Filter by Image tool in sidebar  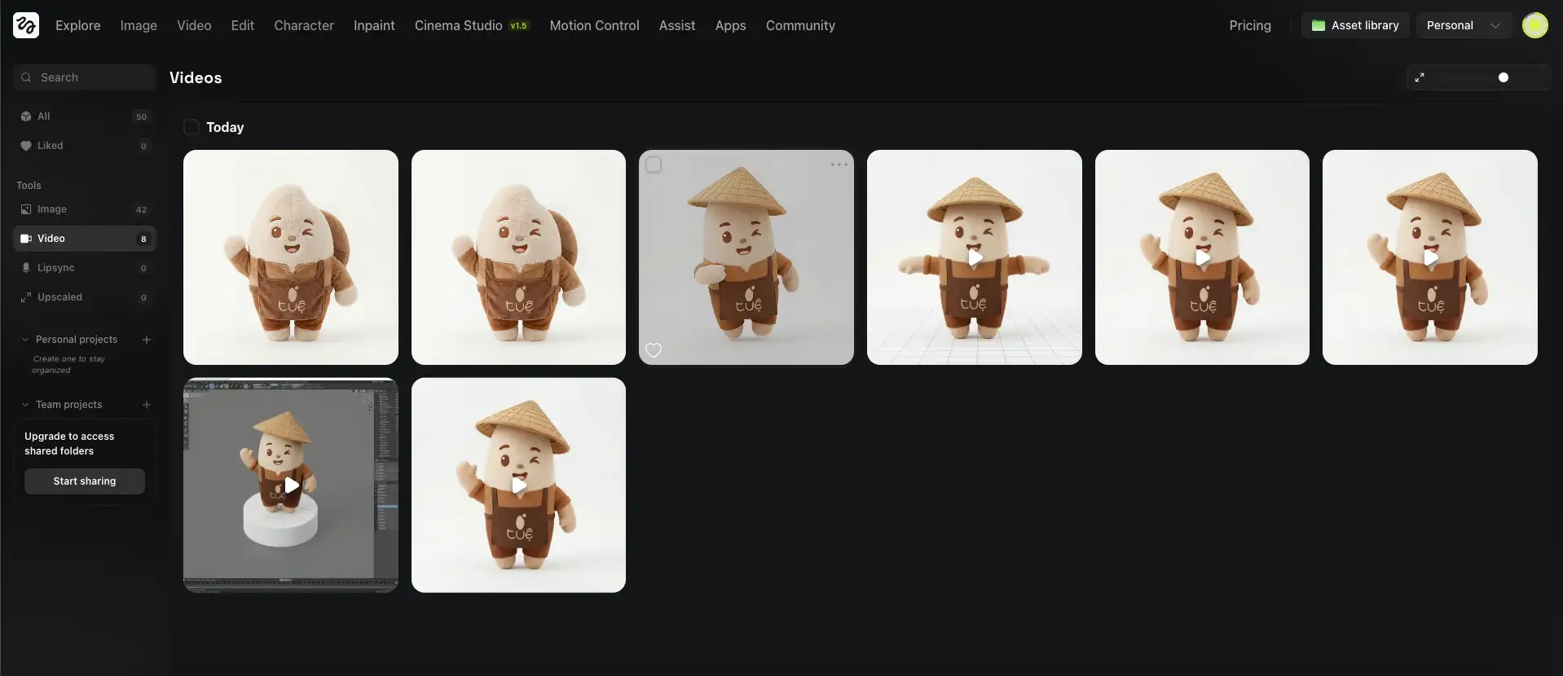(85, 209)
